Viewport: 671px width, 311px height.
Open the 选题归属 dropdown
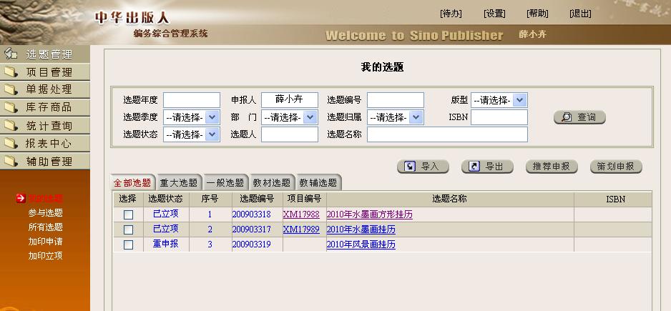(x=395, y=117)
